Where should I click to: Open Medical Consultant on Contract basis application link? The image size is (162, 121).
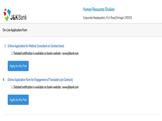coord(36,46)
